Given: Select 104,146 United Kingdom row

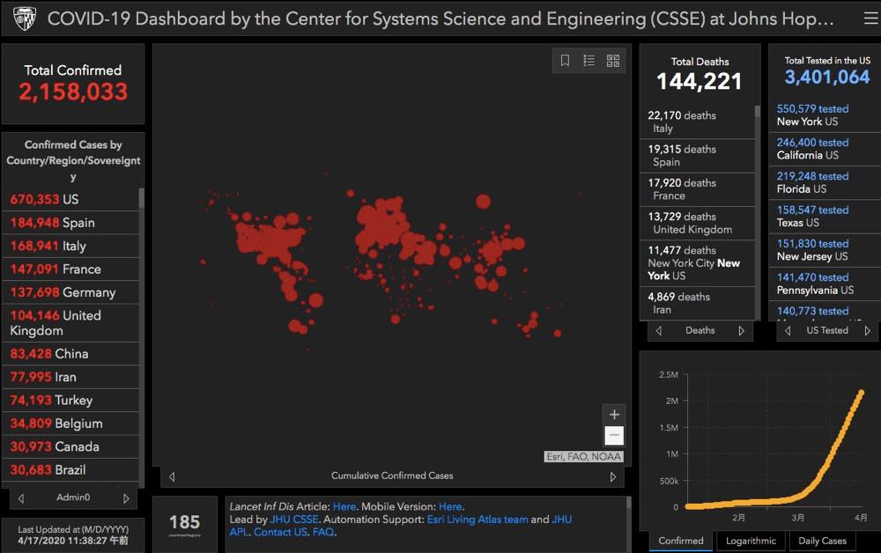Looking at the screenshot, I should click(70, 323).
